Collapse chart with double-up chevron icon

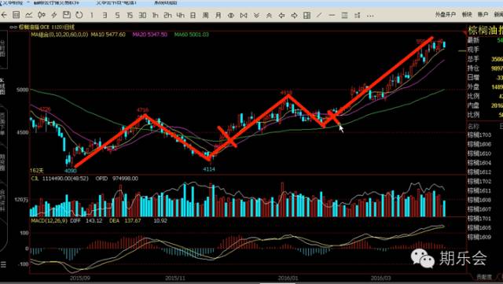point(269,15)
